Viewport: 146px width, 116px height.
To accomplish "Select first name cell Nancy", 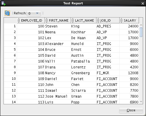I will pos(58,73).
